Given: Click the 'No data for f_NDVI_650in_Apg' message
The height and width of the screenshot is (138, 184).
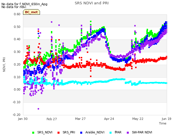Looking at the screenshot, I should click(x=24, y=4).
